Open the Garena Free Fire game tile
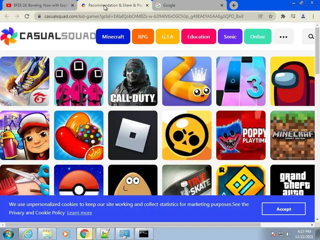 [24, 81]
